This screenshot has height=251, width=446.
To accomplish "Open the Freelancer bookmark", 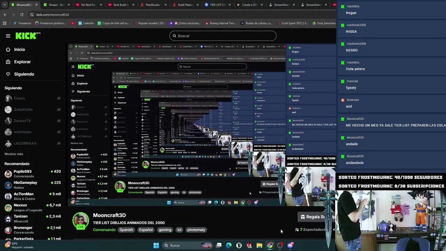I will click(22, 23).
